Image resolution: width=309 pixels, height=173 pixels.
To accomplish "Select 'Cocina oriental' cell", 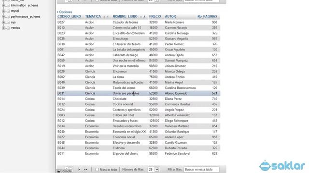I will (123, 104).
